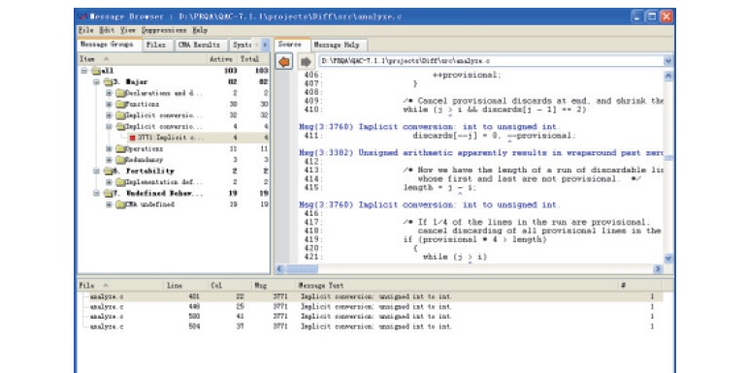Click the Functions folder icon

click(x=120, y=105)
